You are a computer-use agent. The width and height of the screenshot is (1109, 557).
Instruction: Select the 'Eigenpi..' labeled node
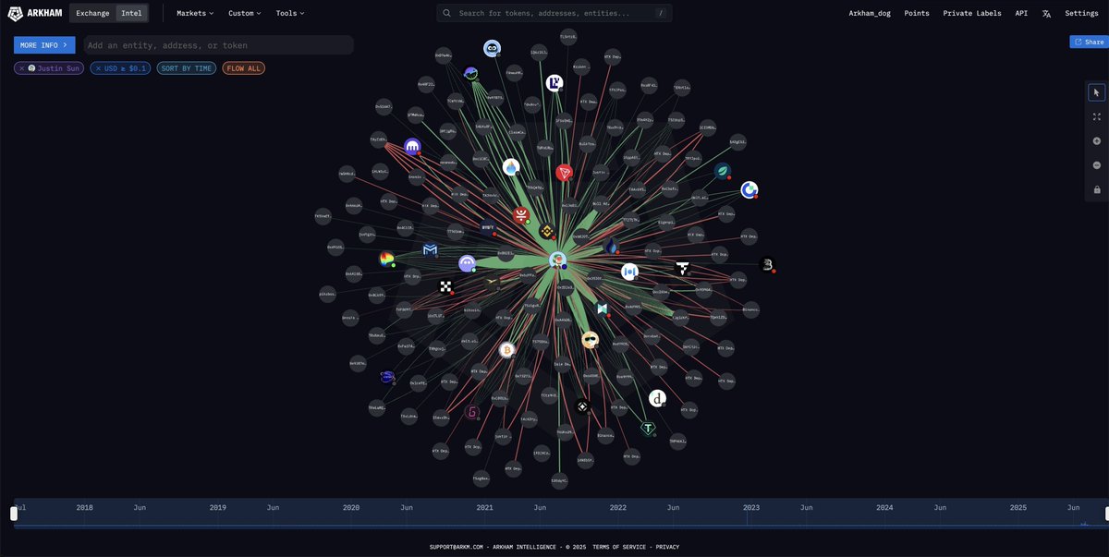[x=665, y=222]
